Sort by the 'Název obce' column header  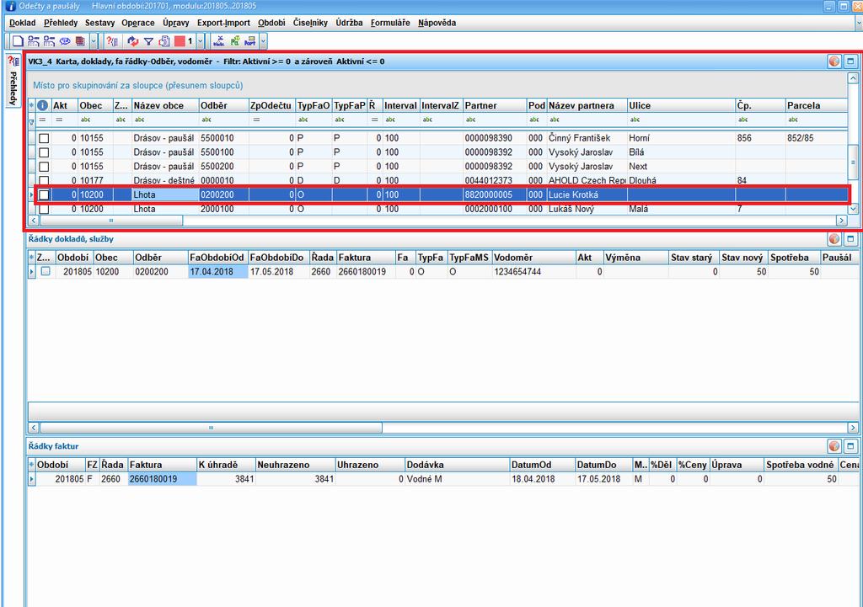pyautogui.click(x=165, y=105)
